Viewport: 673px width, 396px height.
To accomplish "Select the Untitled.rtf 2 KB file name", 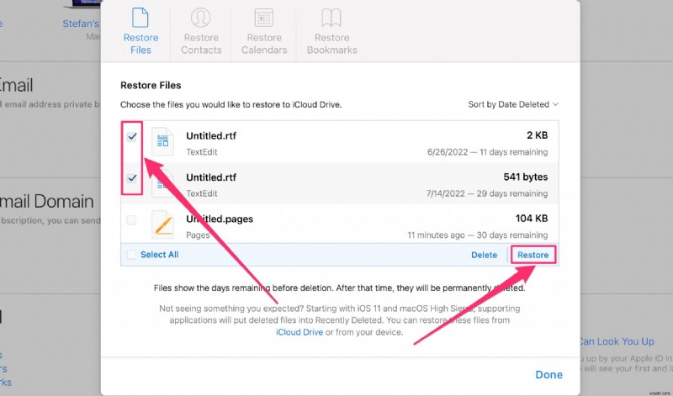I will pos(211,136).
